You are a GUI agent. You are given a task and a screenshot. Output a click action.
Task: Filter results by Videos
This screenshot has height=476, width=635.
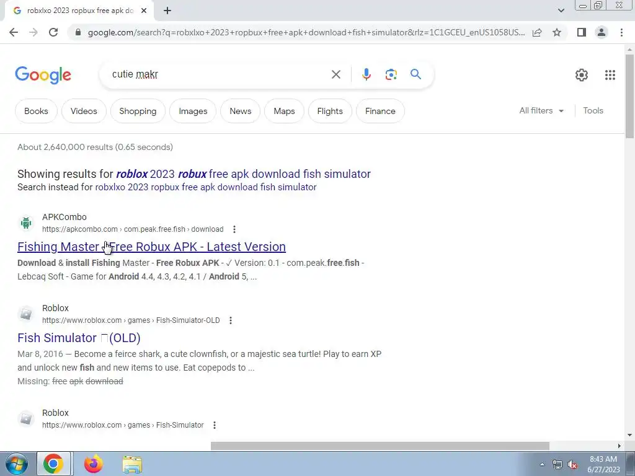pyautogui.click(x=84, y=111)
